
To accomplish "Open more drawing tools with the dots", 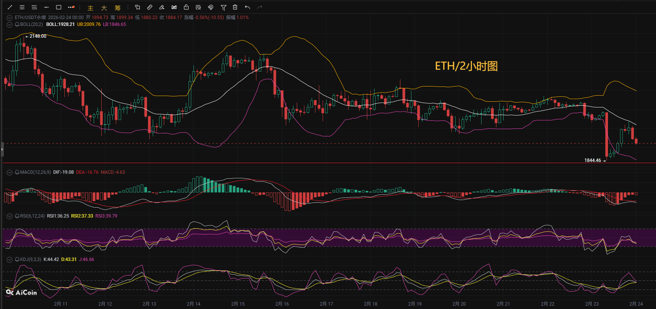I will coord(71,7).
